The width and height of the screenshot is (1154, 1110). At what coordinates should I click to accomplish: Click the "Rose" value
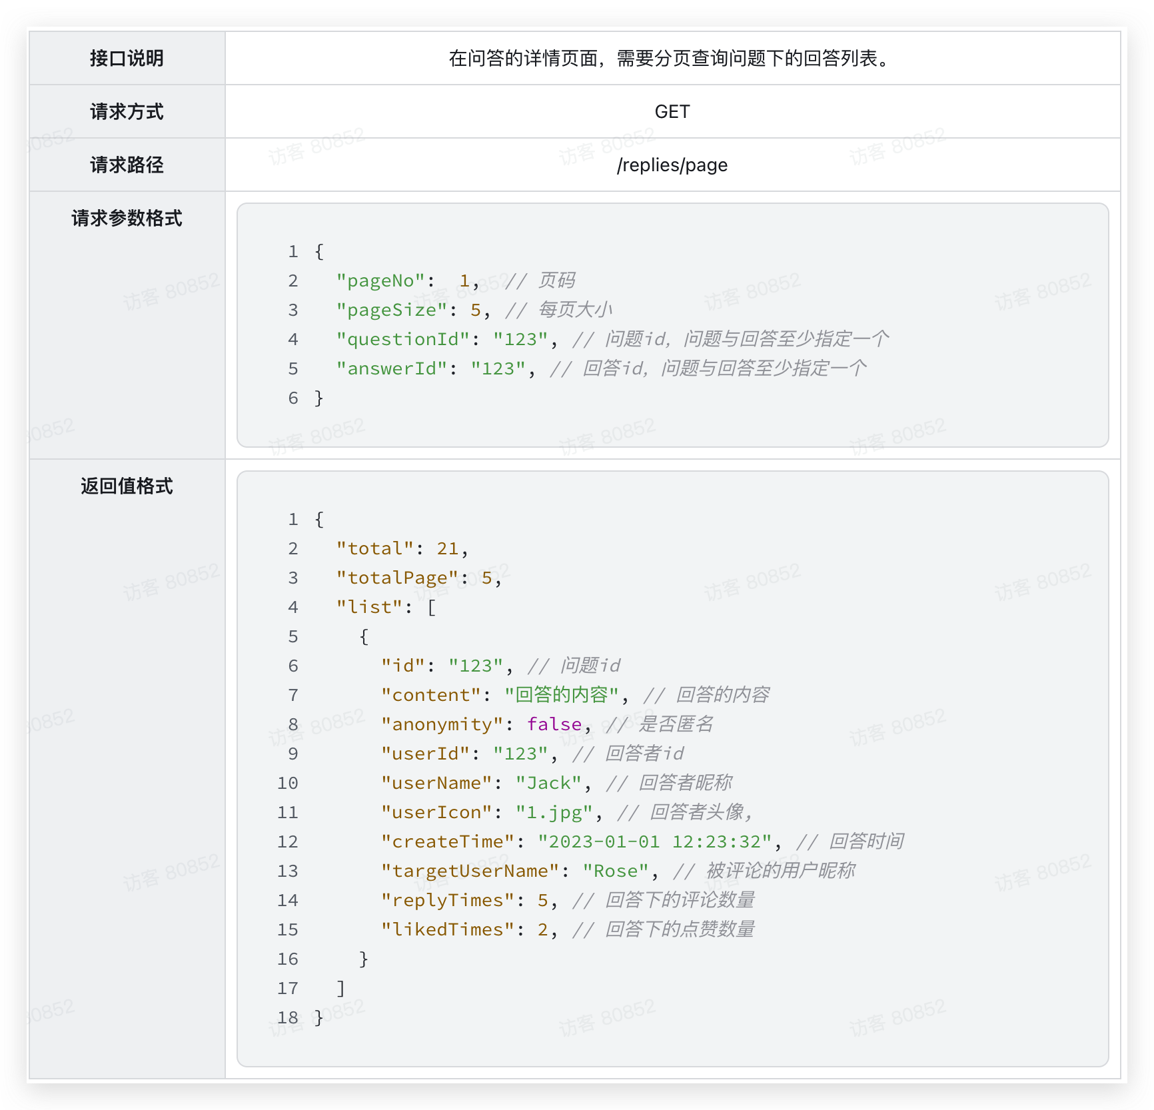616,871
